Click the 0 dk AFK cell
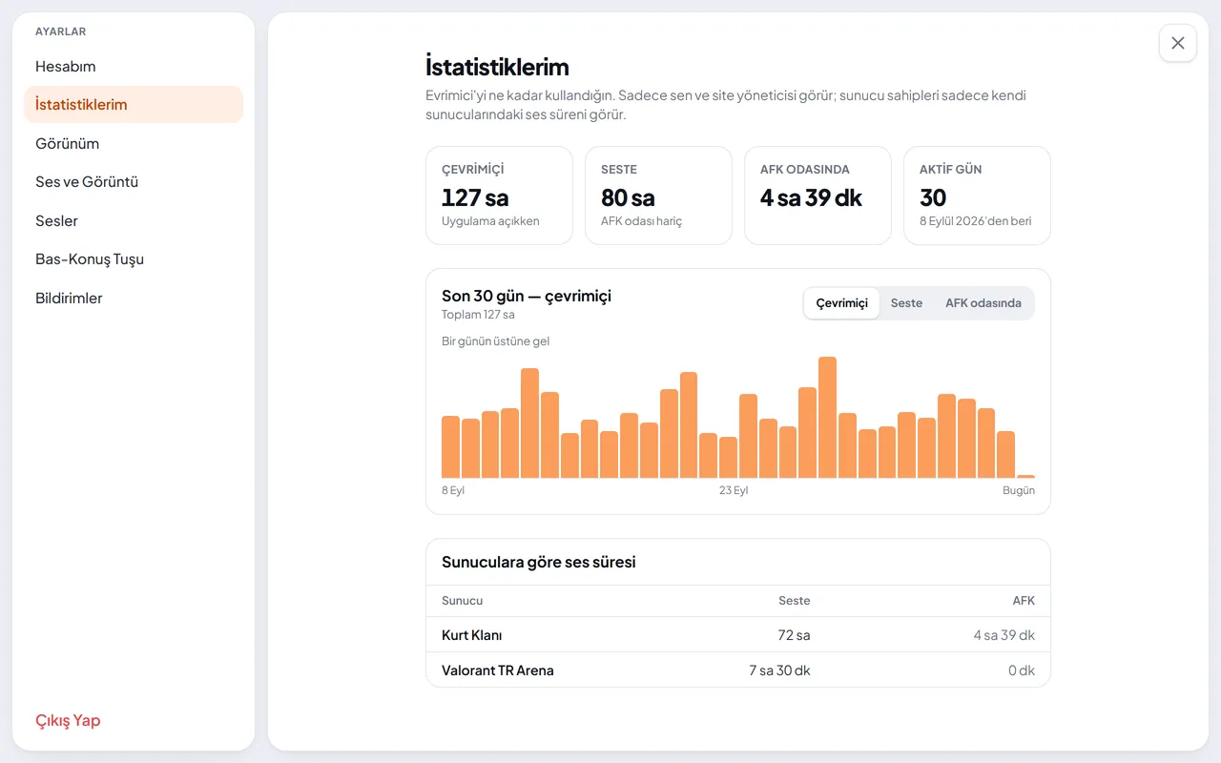Screen dimensions: 1221x763 pyautogui.click(x=1022, y=670)
